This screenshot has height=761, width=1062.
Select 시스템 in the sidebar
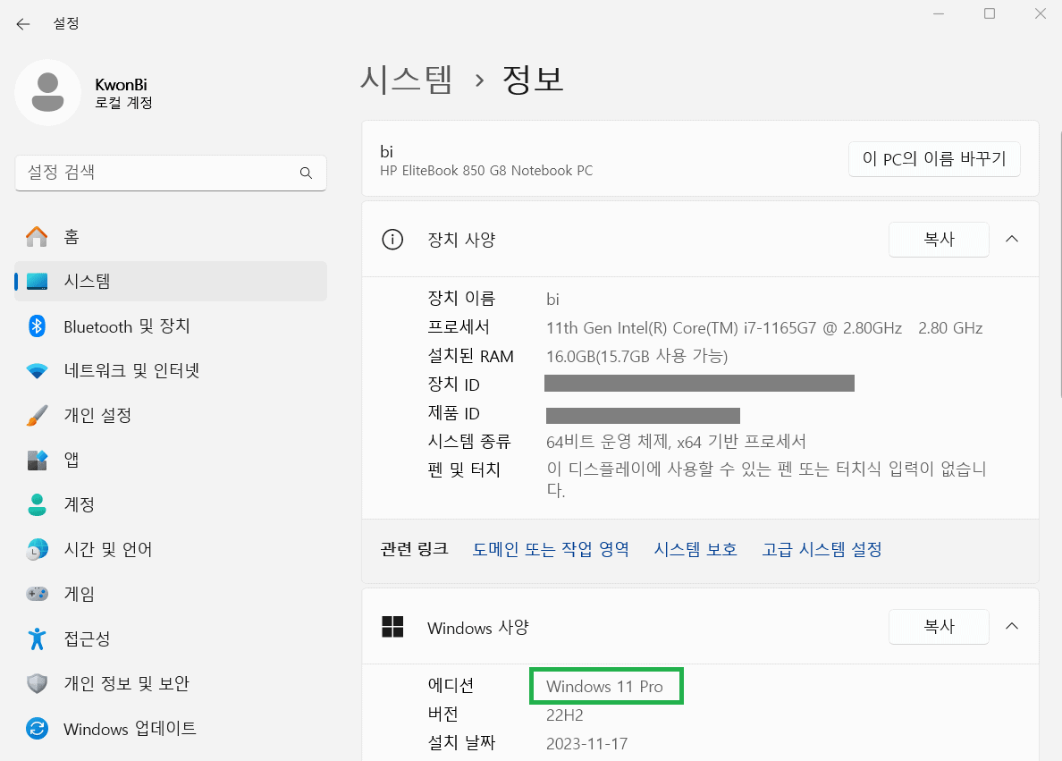point(171,281)
